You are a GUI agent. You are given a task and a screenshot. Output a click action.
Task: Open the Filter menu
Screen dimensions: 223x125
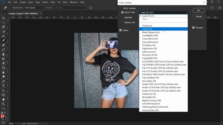click(x=53, y=2)
